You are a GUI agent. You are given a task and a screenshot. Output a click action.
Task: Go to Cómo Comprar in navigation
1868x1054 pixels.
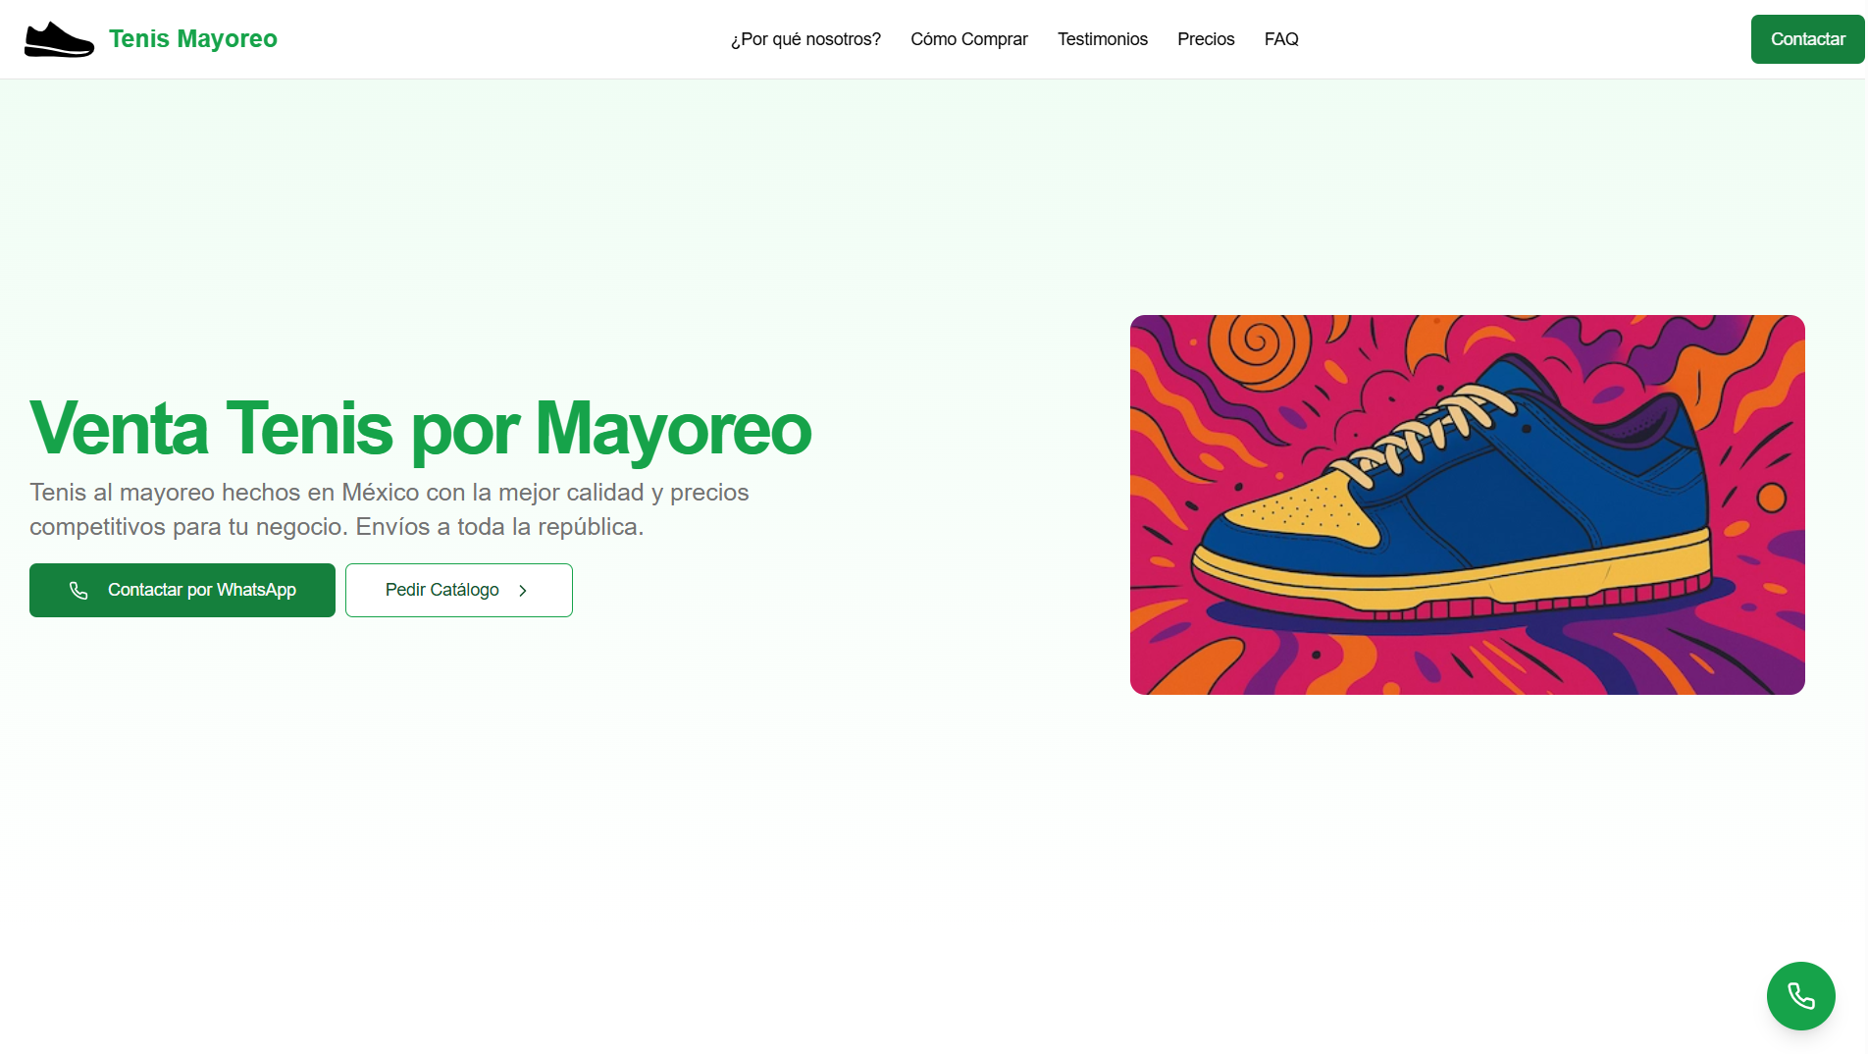[969, 39]
